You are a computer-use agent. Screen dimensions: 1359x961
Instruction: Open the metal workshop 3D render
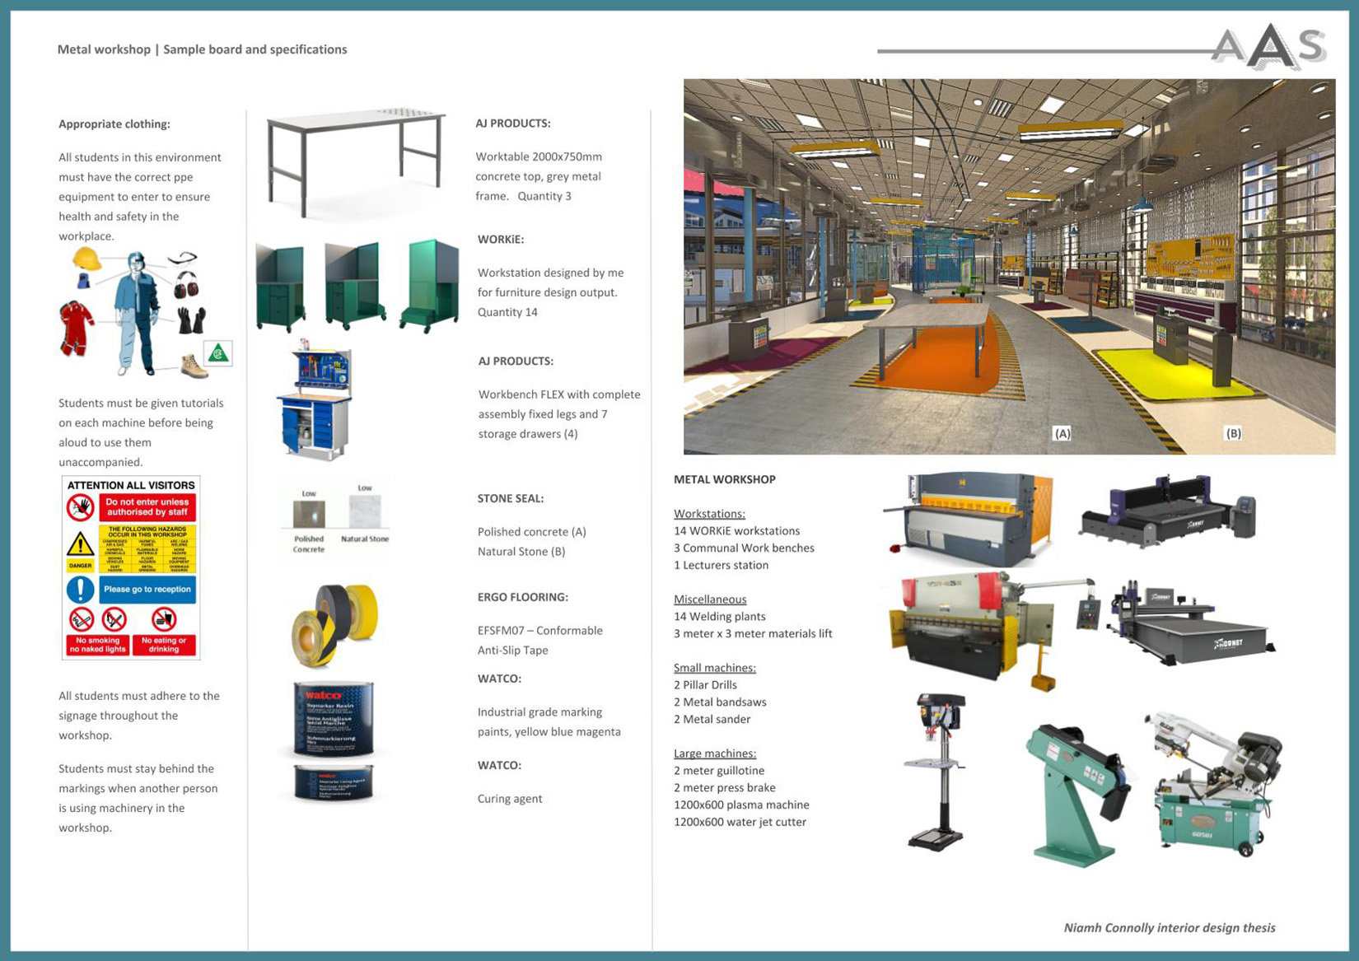[1009, 266]
